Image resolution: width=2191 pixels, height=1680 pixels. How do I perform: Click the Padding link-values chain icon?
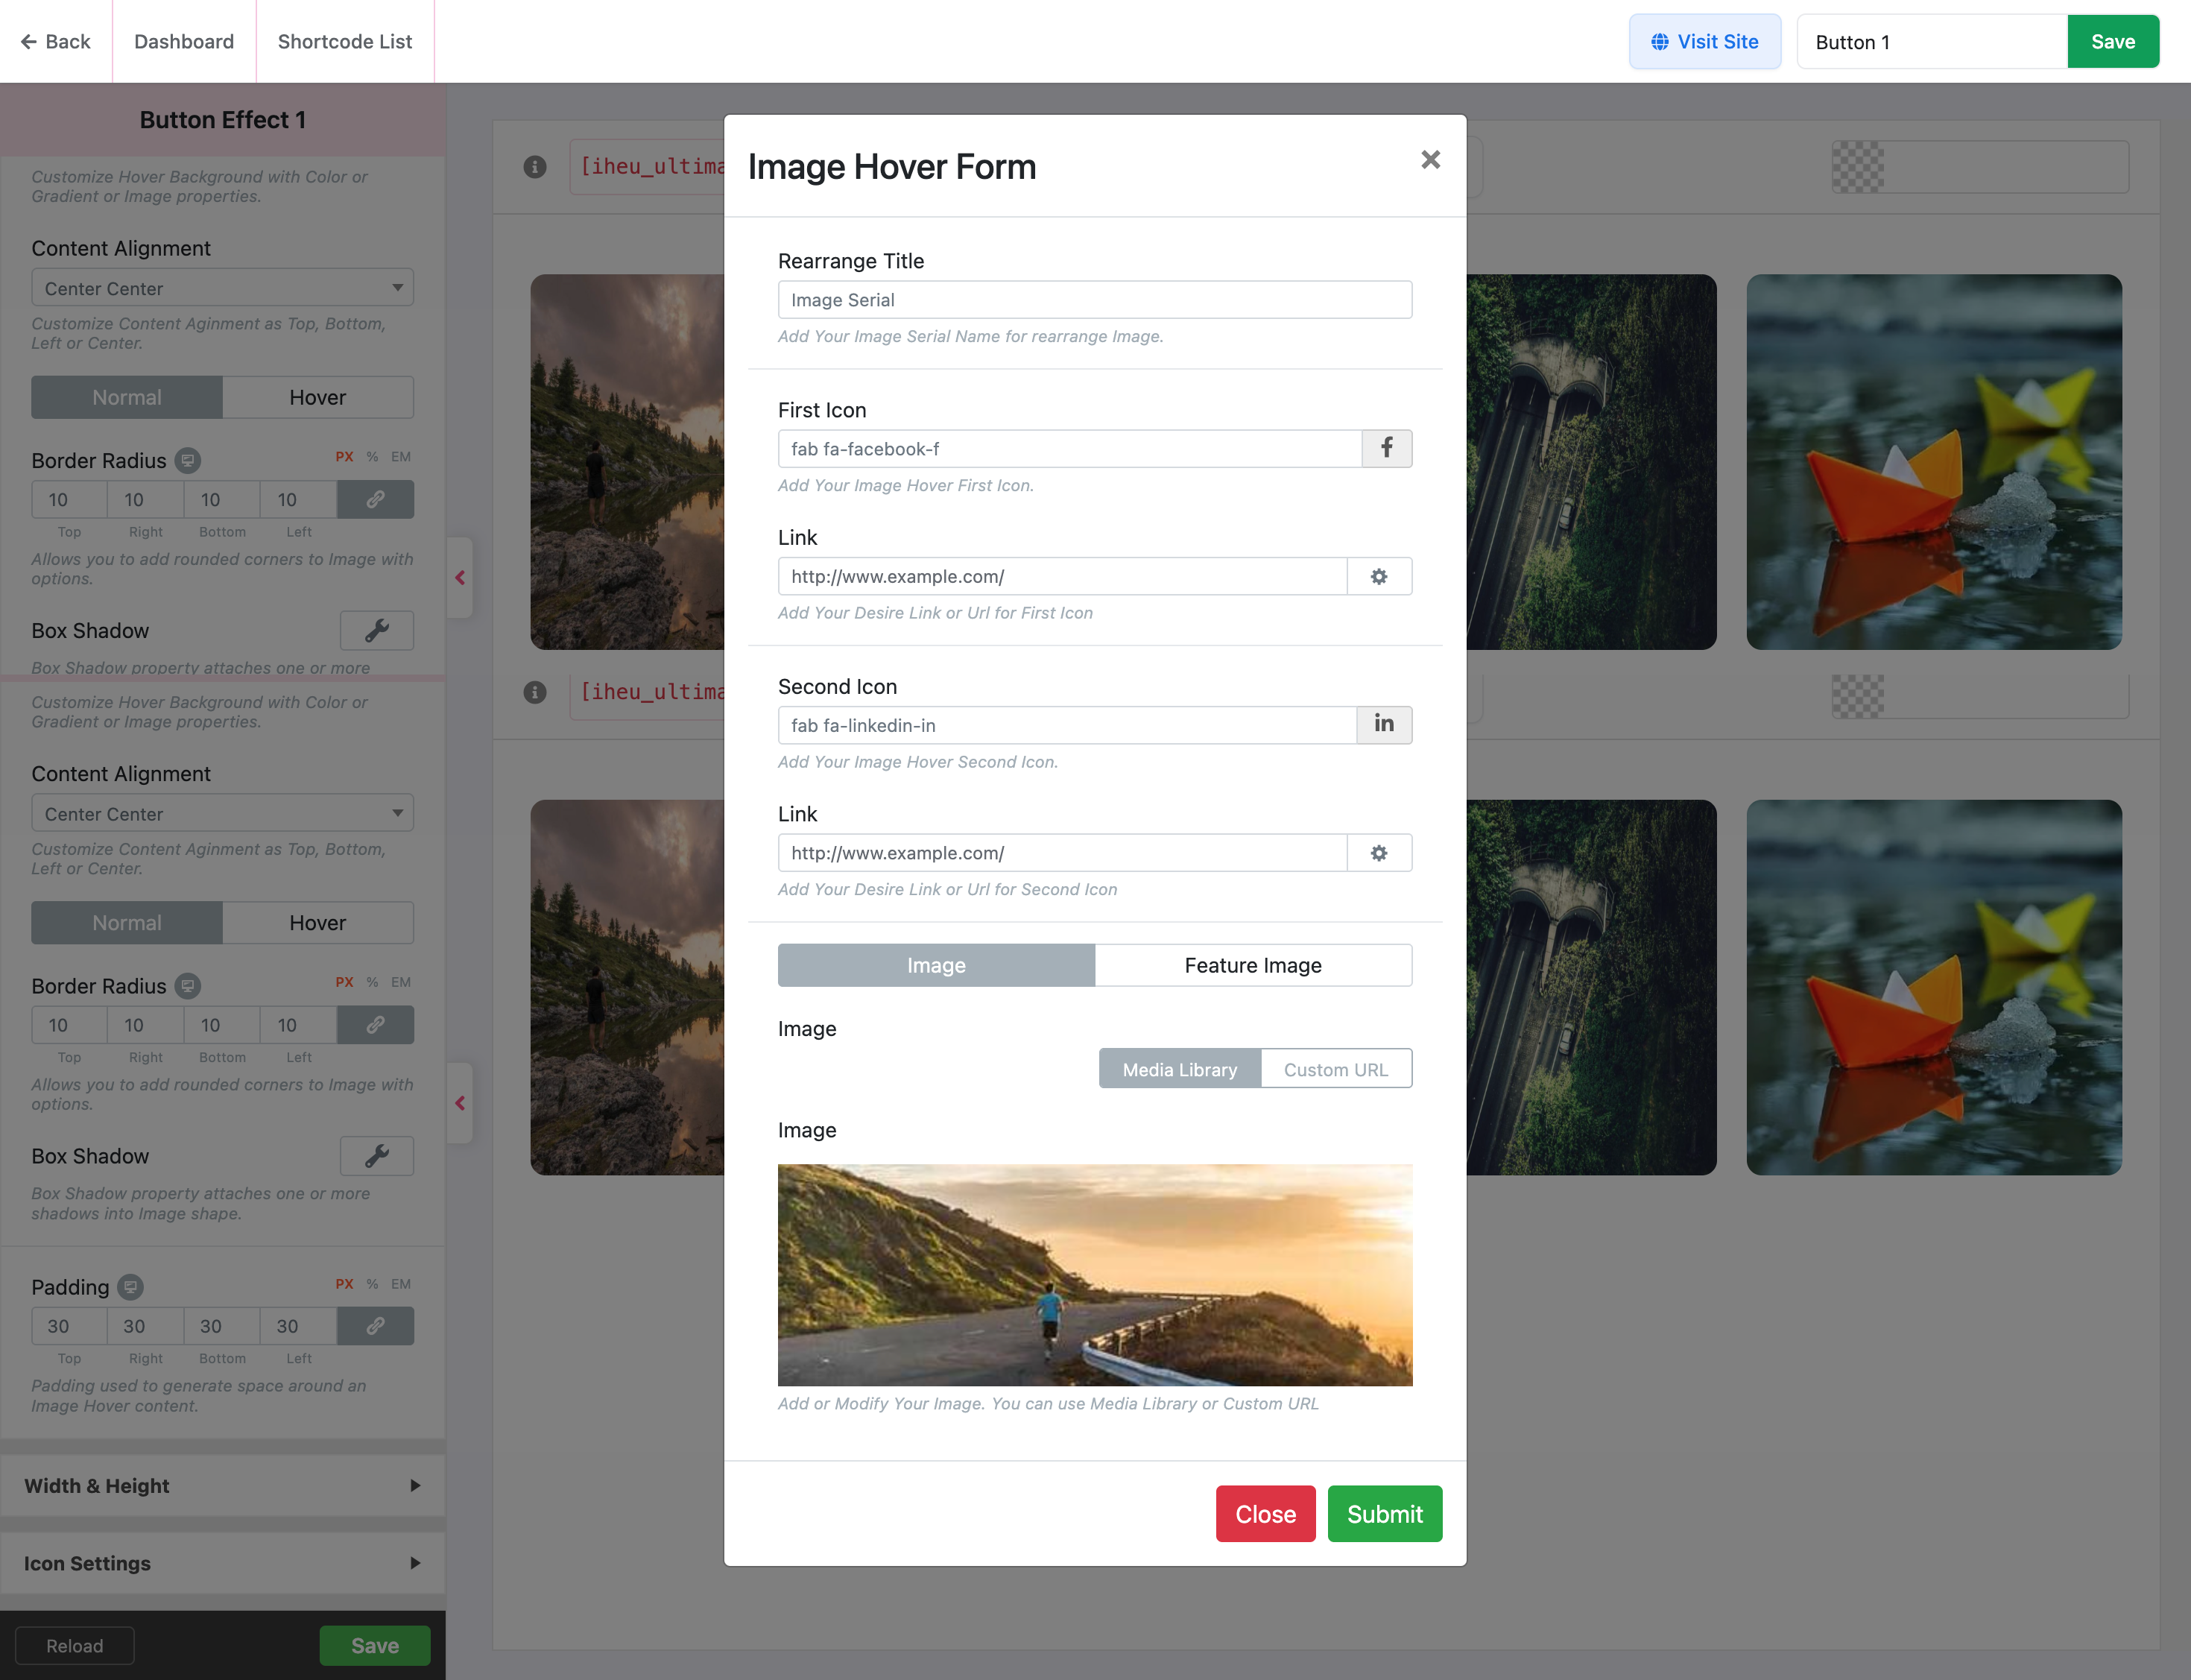coord(375,1326)
